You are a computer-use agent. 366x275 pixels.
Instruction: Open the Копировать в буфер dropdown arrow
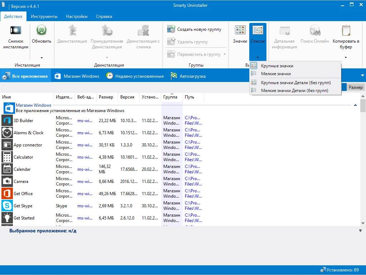click(346, 57)
